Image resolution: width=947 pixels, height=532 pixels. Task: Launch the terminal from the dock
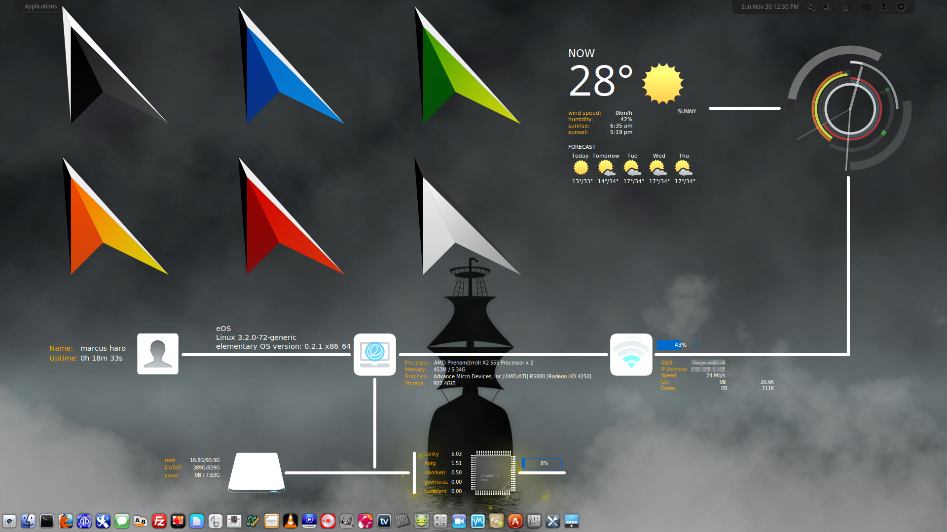click(47, 521)
